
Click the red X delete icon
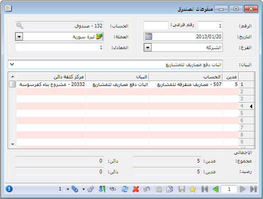click(x=136, y=189)
